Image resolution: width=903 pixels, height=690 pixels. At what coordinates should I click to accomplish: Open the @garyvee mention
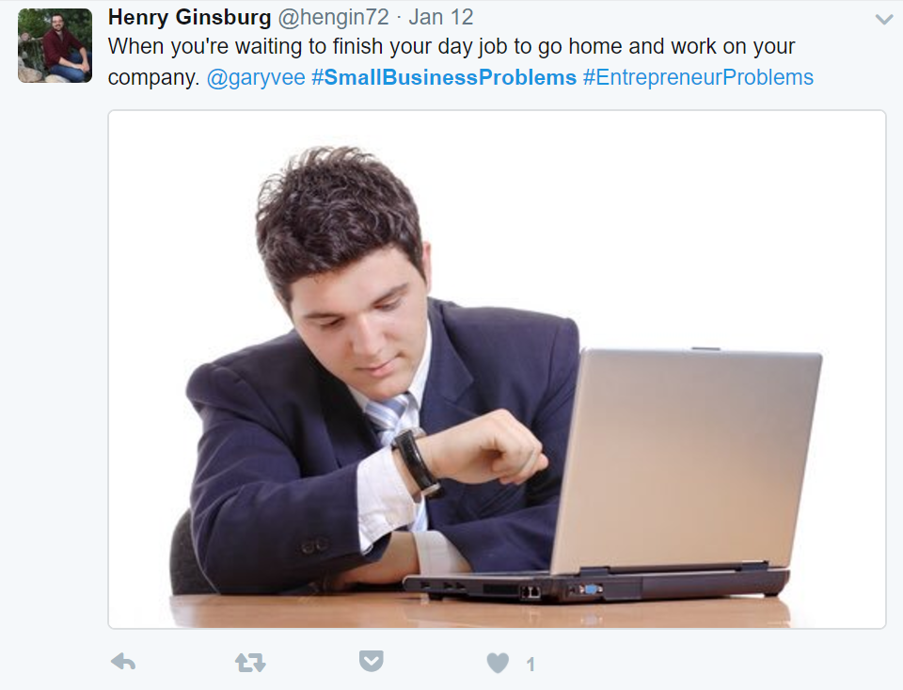point(256,77)
